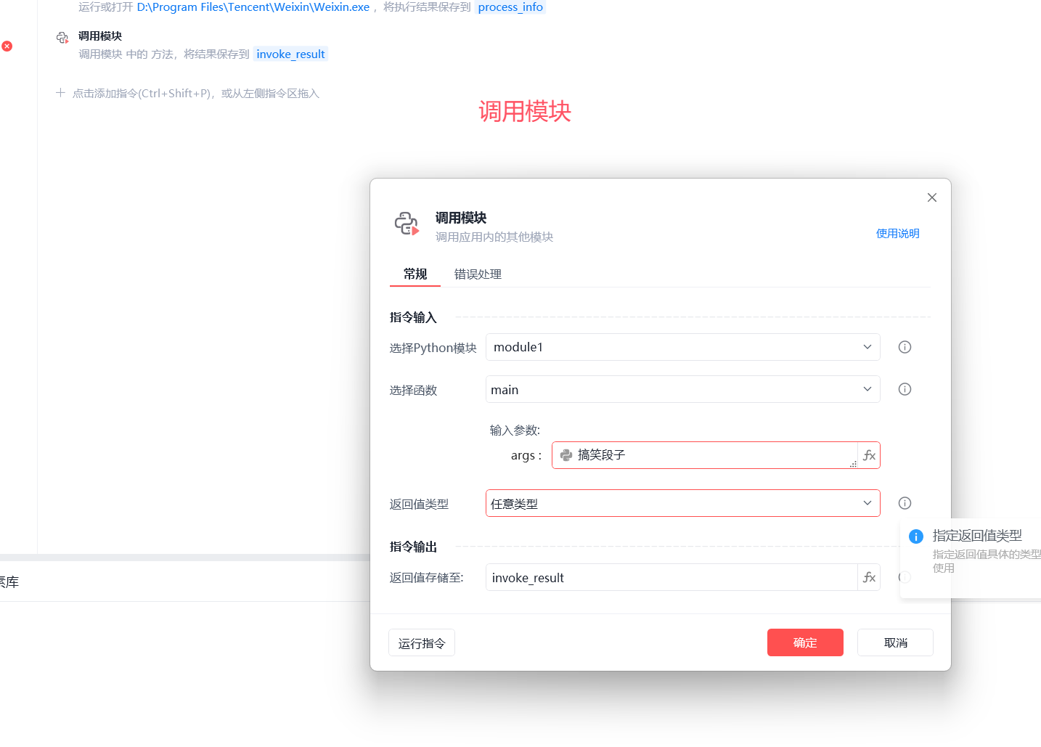Click the Weixin.exe path in the step

tap(253, 7)
